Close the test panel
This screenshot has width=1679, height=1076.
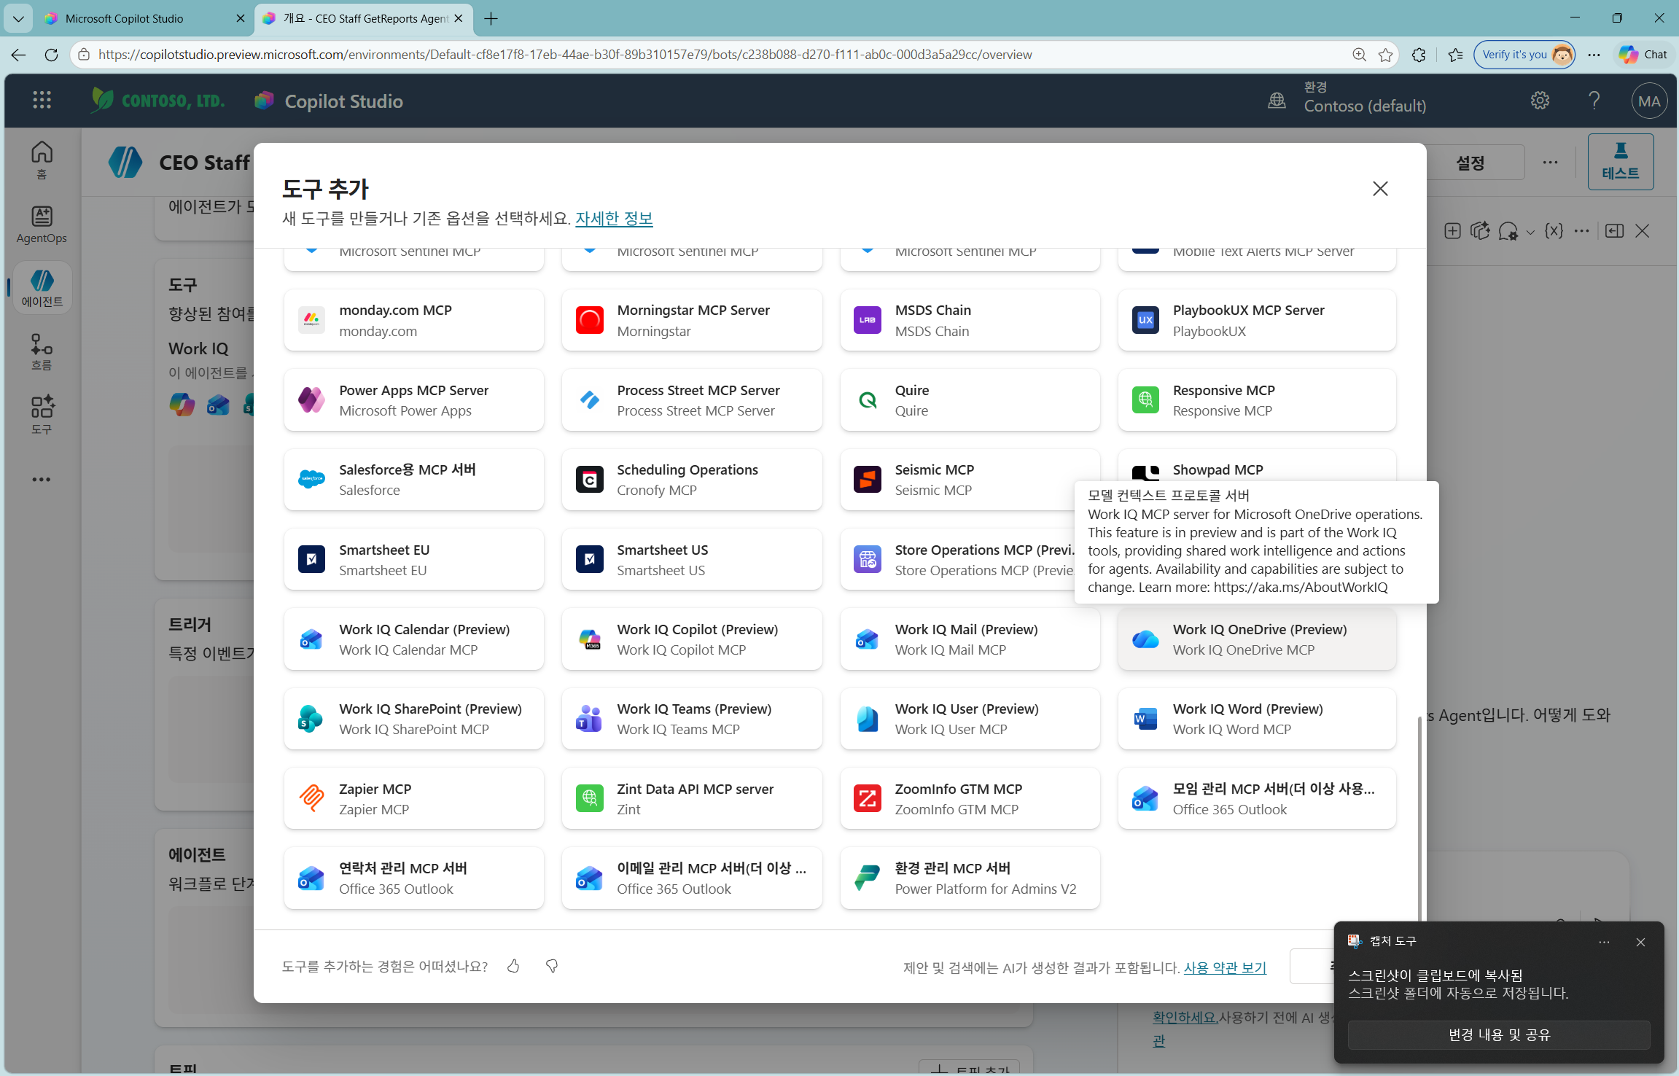1642,231
